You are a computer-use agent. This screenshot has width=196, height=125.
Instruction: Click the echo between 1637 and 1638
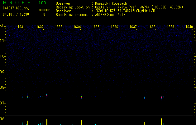coord(144,98)
